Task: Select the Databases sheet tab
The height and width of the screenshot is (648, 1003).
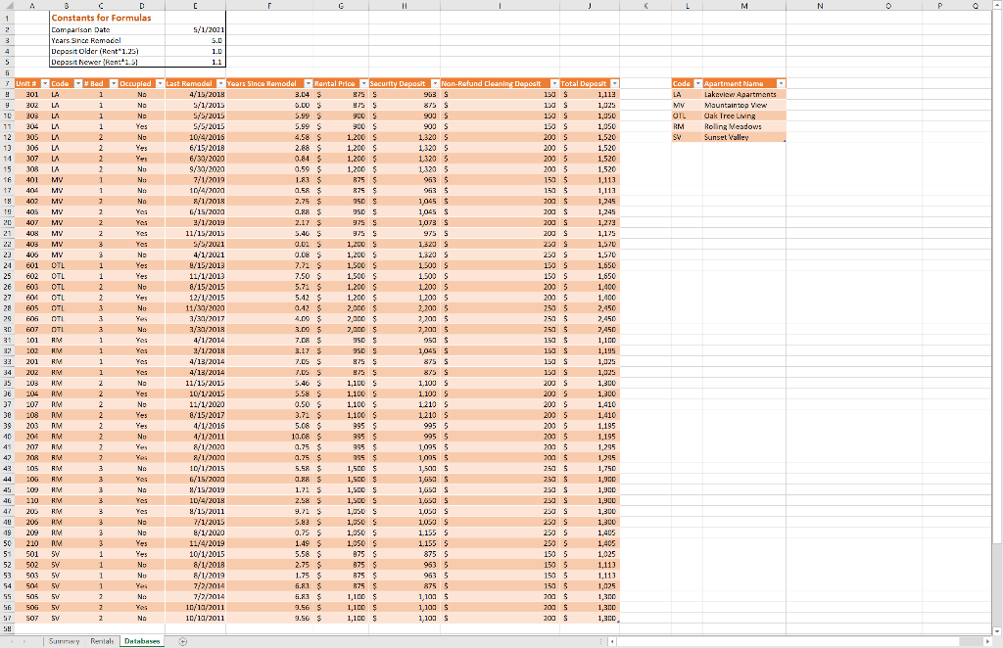Action: pos(142,641)
